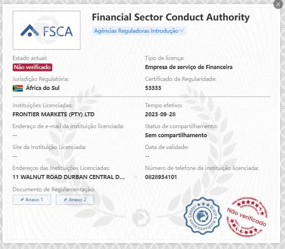Expand Agências Reguladoras Introdução dropdown
Screen dimensions: 285x249
139,31
